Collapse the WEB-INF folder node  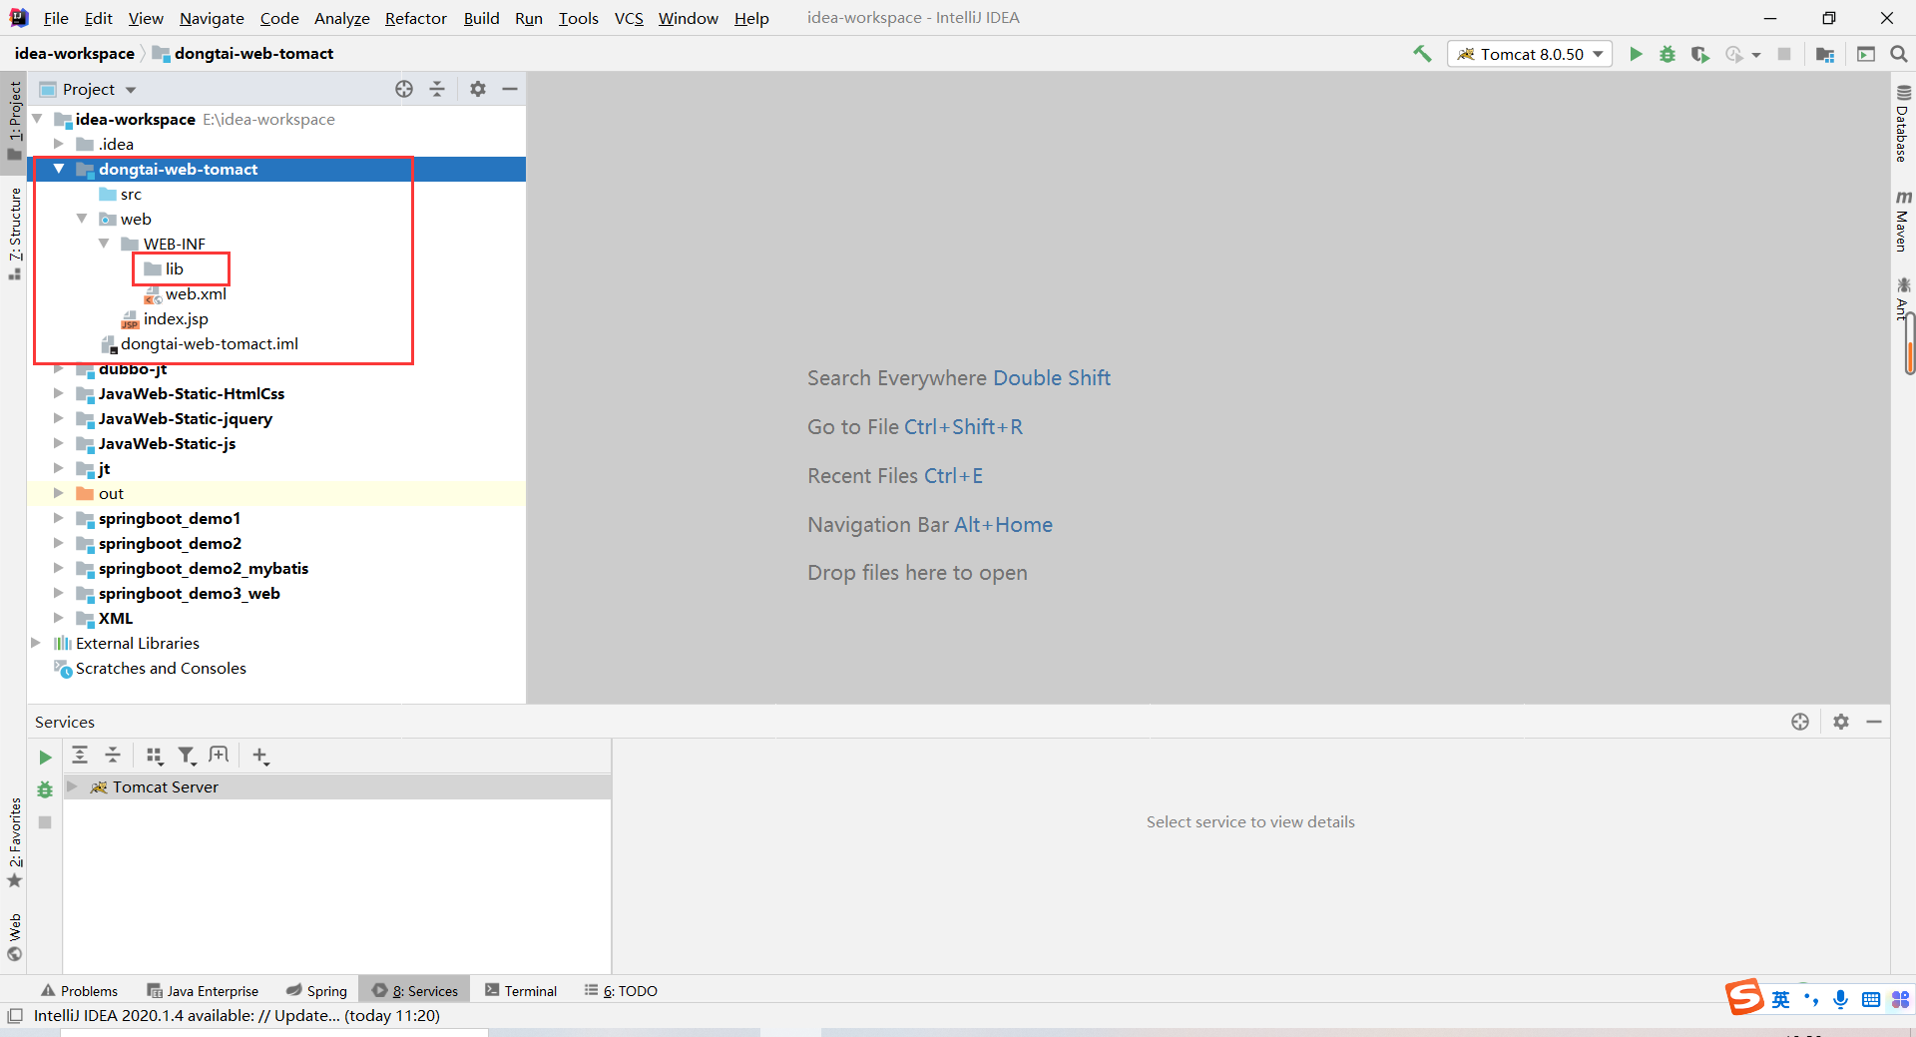click(104, 244)
